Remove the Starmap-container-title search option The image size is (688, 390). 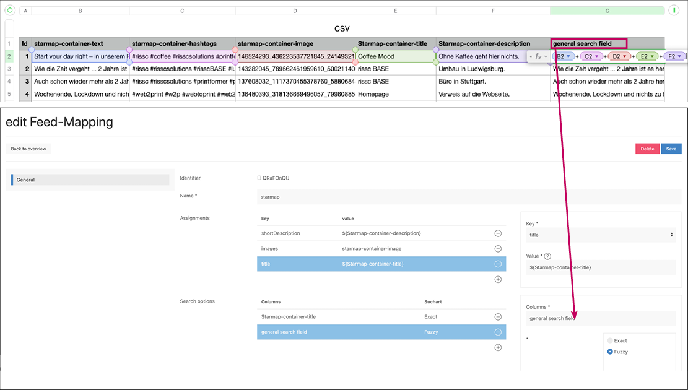[x=498, y=317]
